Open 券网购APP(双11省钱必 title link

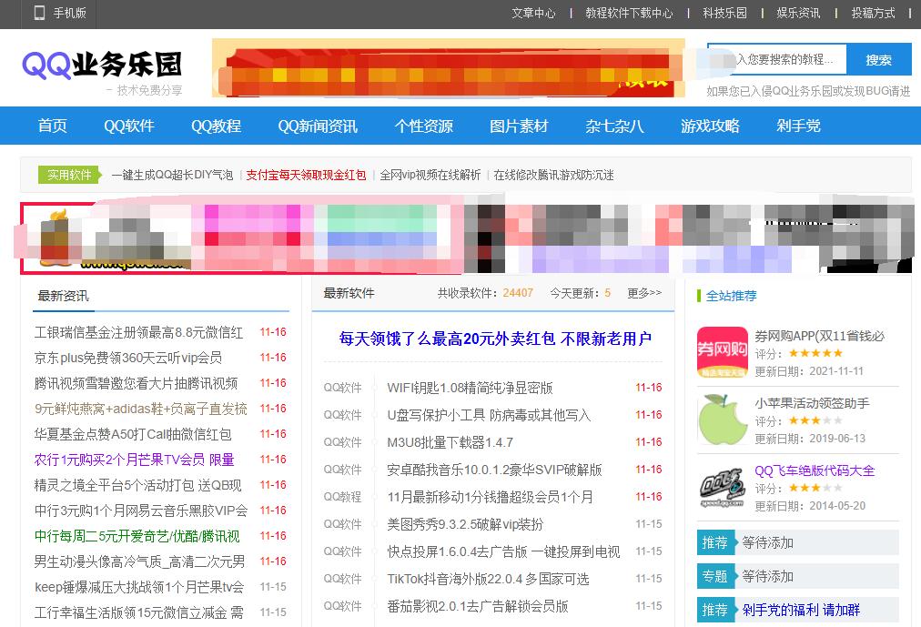tap(819, 336)
